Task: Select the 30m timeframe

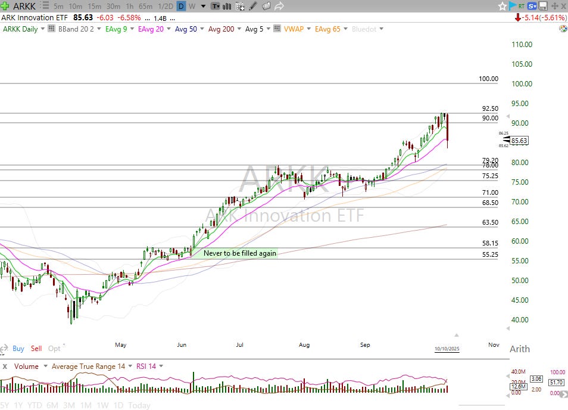Action: 113,6
